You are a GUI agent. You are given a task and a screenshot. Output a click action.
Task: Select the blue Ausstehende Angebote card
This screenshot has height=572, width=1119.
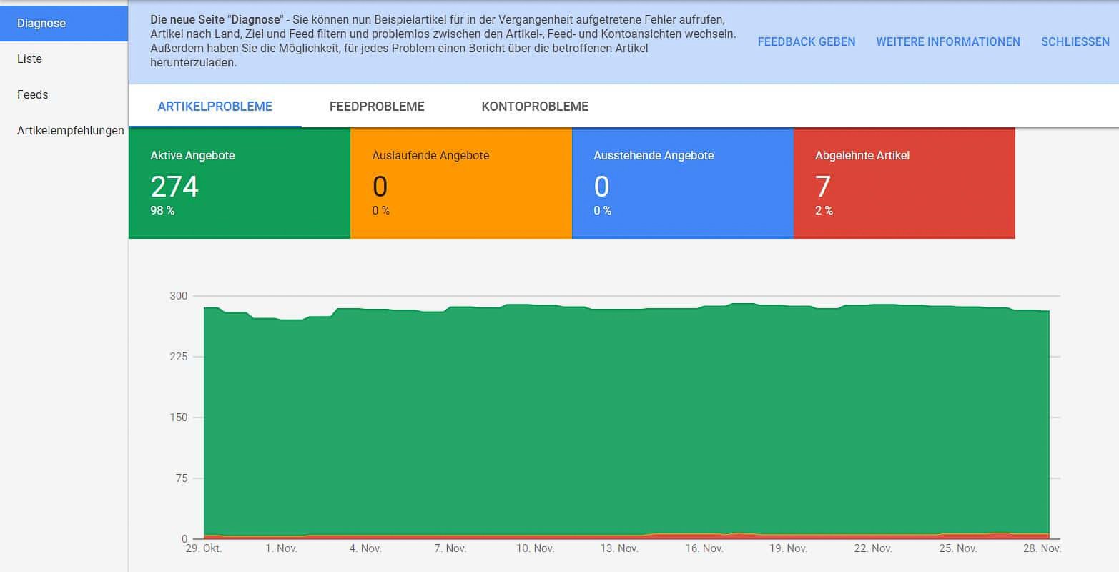point(682,183)
